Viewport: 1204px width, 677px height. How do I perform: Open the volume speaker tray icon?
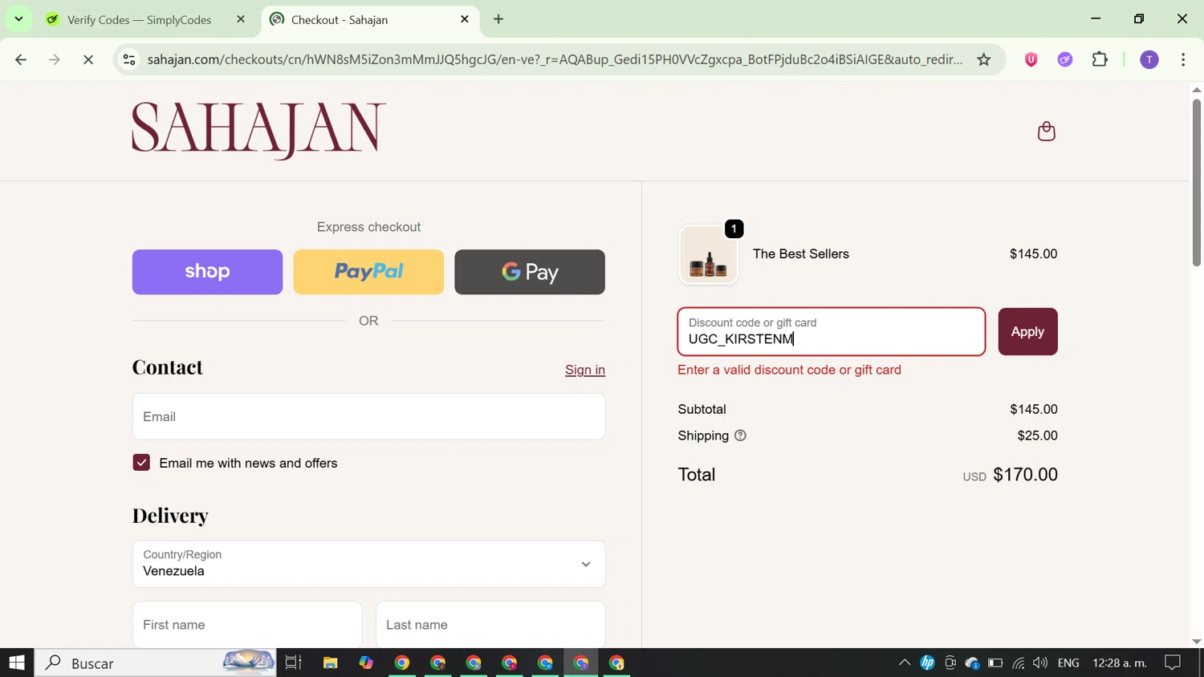[1040, 663]
